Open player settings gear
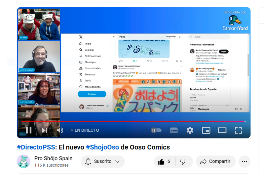The width and height of the screenshot is (264, 174). point(190,130)
